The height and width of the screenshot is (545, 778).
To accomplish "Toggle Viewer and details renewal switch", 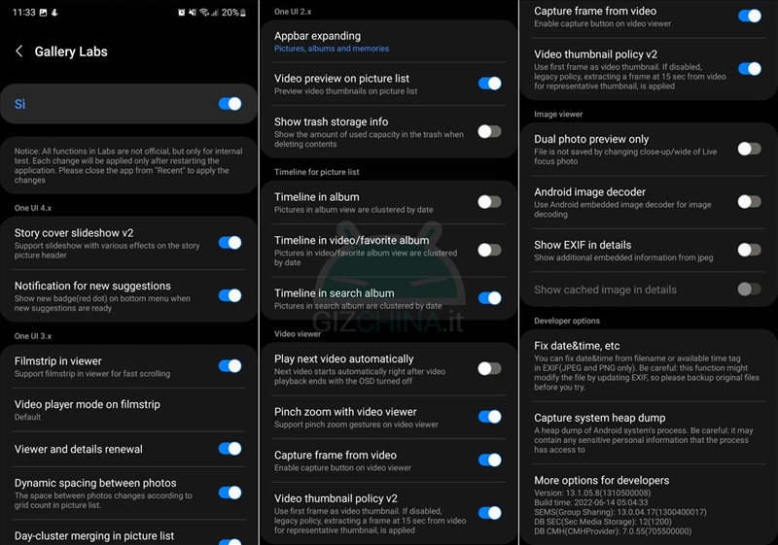I will (230, 449).
